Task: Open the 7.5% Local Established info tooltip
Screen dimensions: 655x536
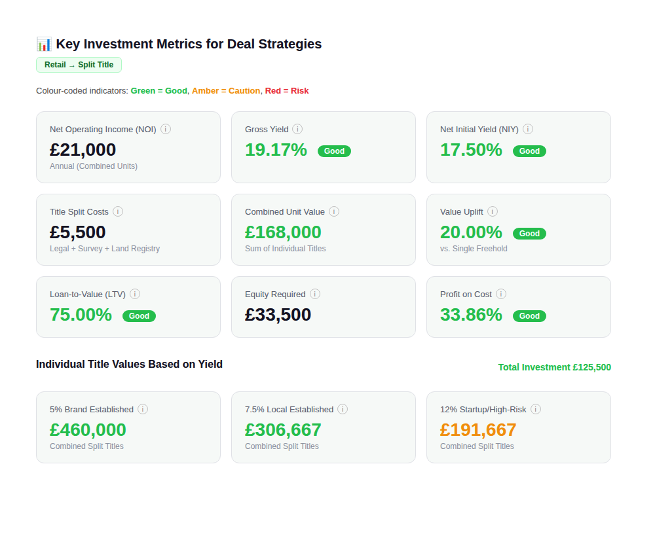Action: pyautogui.click(x=343, y=409)
